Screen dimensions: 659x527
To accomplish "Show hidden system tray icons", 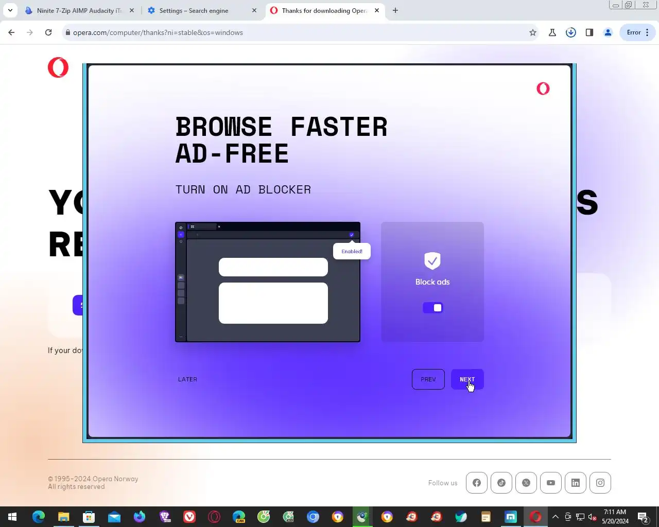I will 556,517.
